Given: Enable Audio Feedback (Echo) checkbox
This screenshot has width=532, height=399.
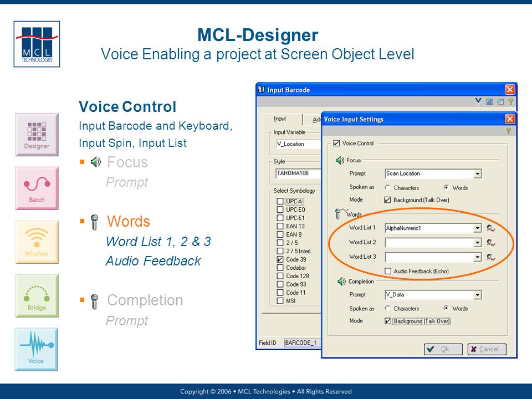Looking at the screenshot, I should point(388,271).
